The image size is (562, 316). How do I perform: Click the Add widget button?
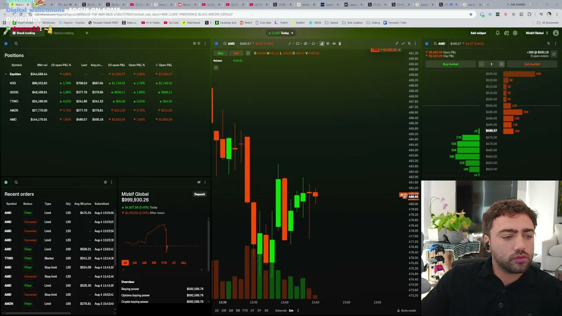coord(478,33)
